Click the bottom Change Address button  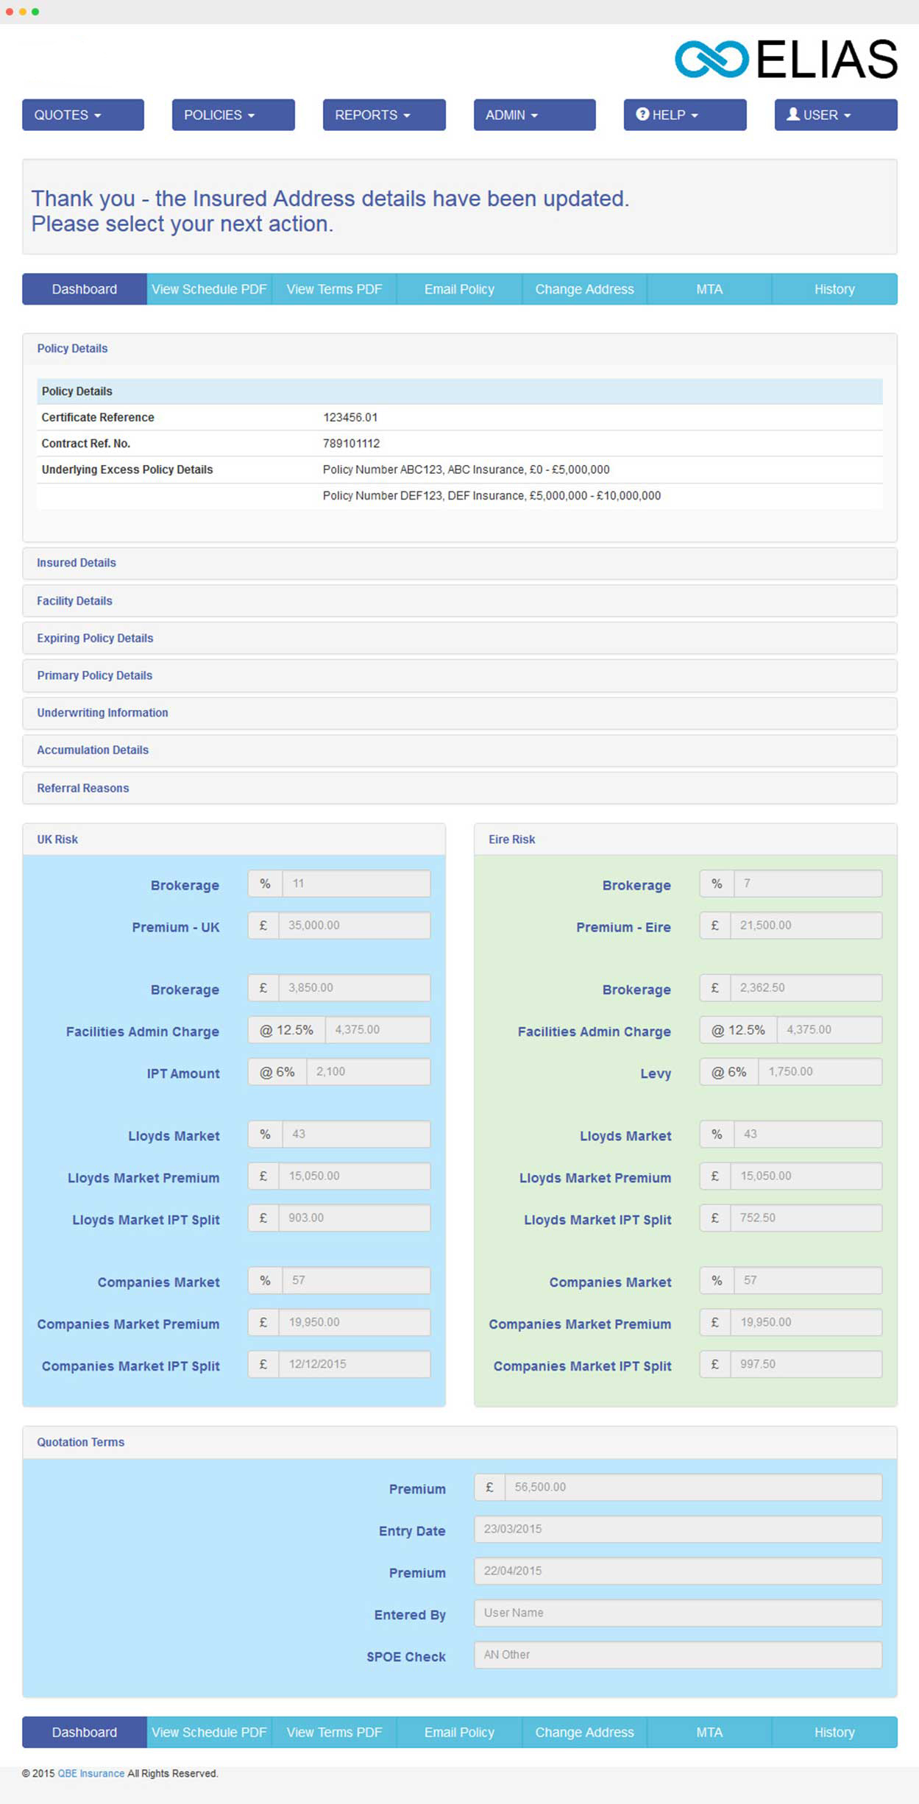click(584, 1732)
